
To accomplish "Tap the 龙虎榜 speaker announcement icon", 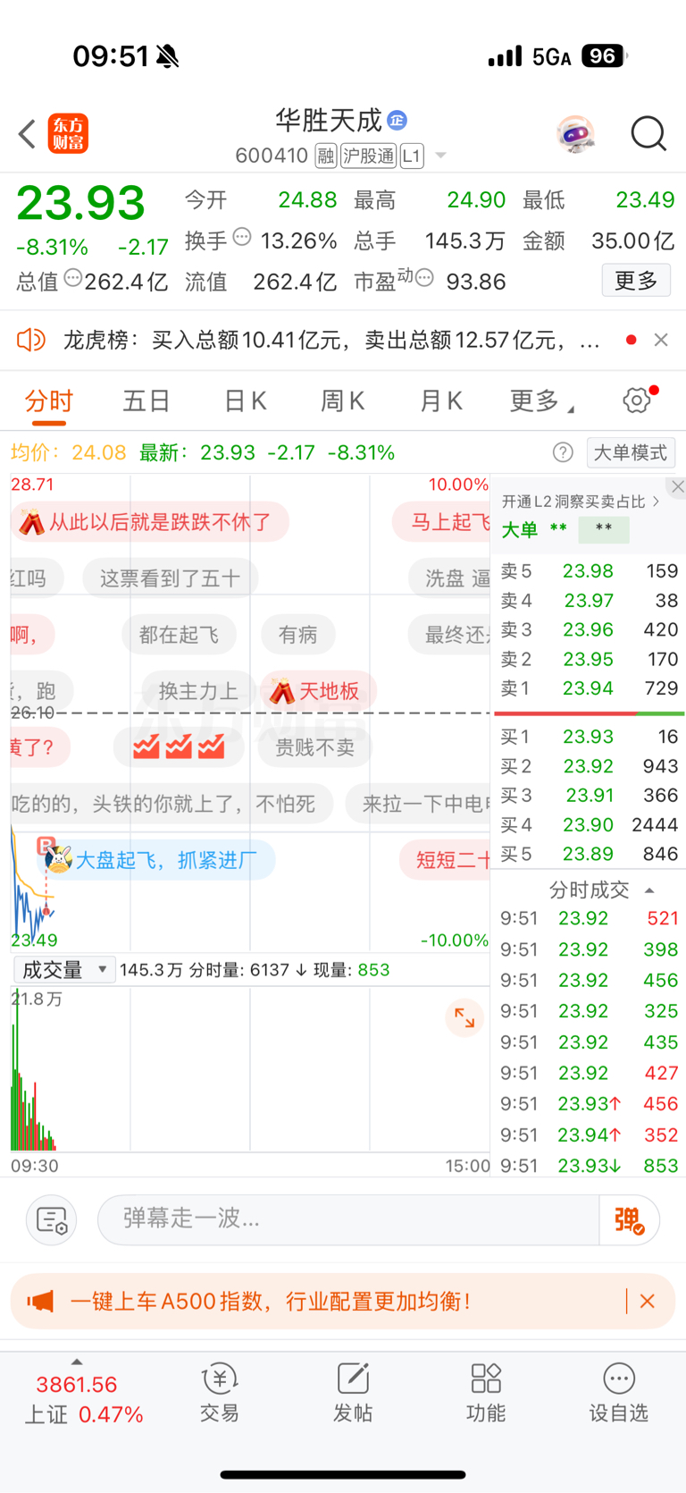I will click(31, 340).
